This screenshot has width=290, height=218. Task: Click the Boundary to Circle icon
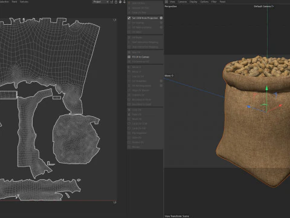[x=129, y=100]
